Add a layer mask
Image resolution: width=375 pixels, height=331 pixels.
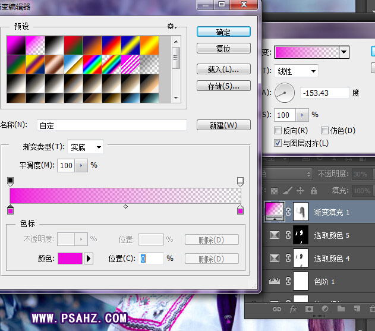[x=309, y=309]
